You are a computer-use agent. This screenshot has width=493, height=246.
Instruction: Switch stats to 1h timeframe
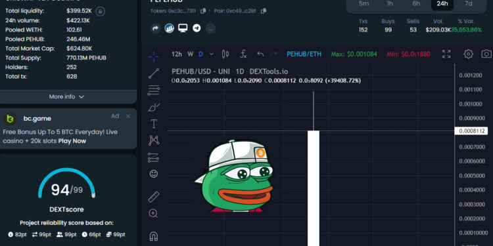[390, 3]
